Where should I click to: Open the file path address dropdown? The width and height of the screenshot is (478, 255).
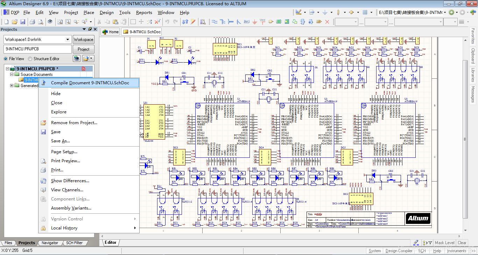445,12
